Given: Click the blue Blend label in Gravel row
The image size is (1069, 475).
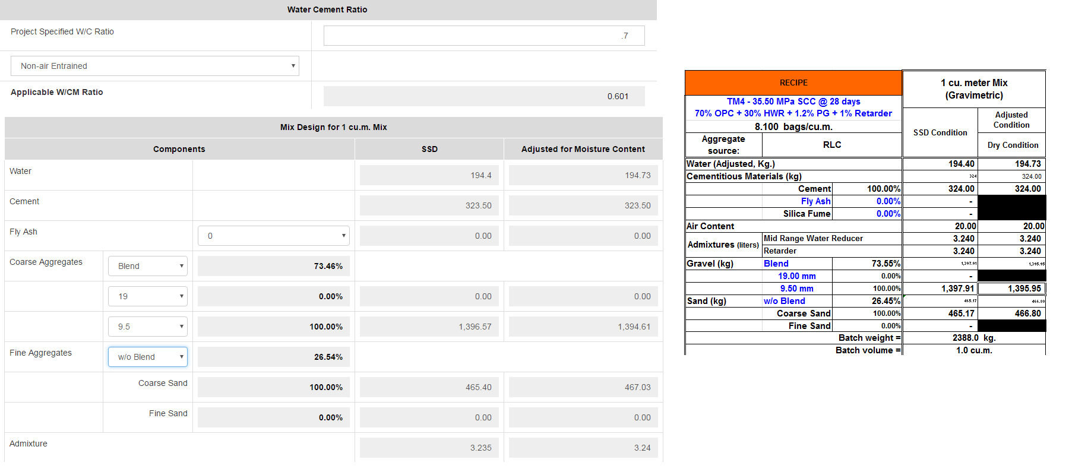Looking at the screenshot, I should point(776,264).
